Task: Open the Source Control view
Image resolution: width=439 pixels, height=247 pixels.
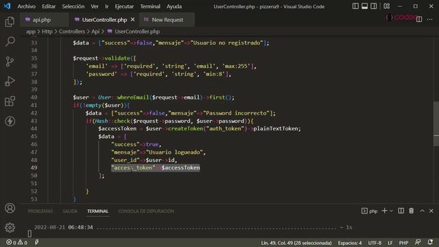Action: [10, 61]
